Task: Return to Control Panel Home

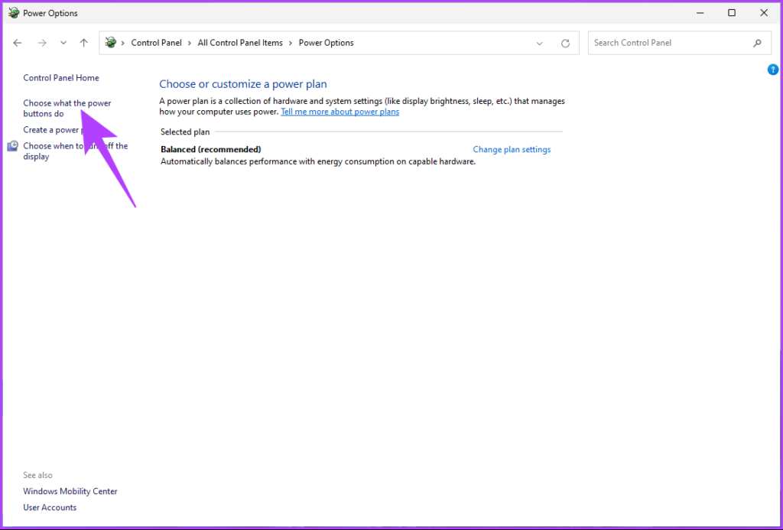Action: [60, 77]
